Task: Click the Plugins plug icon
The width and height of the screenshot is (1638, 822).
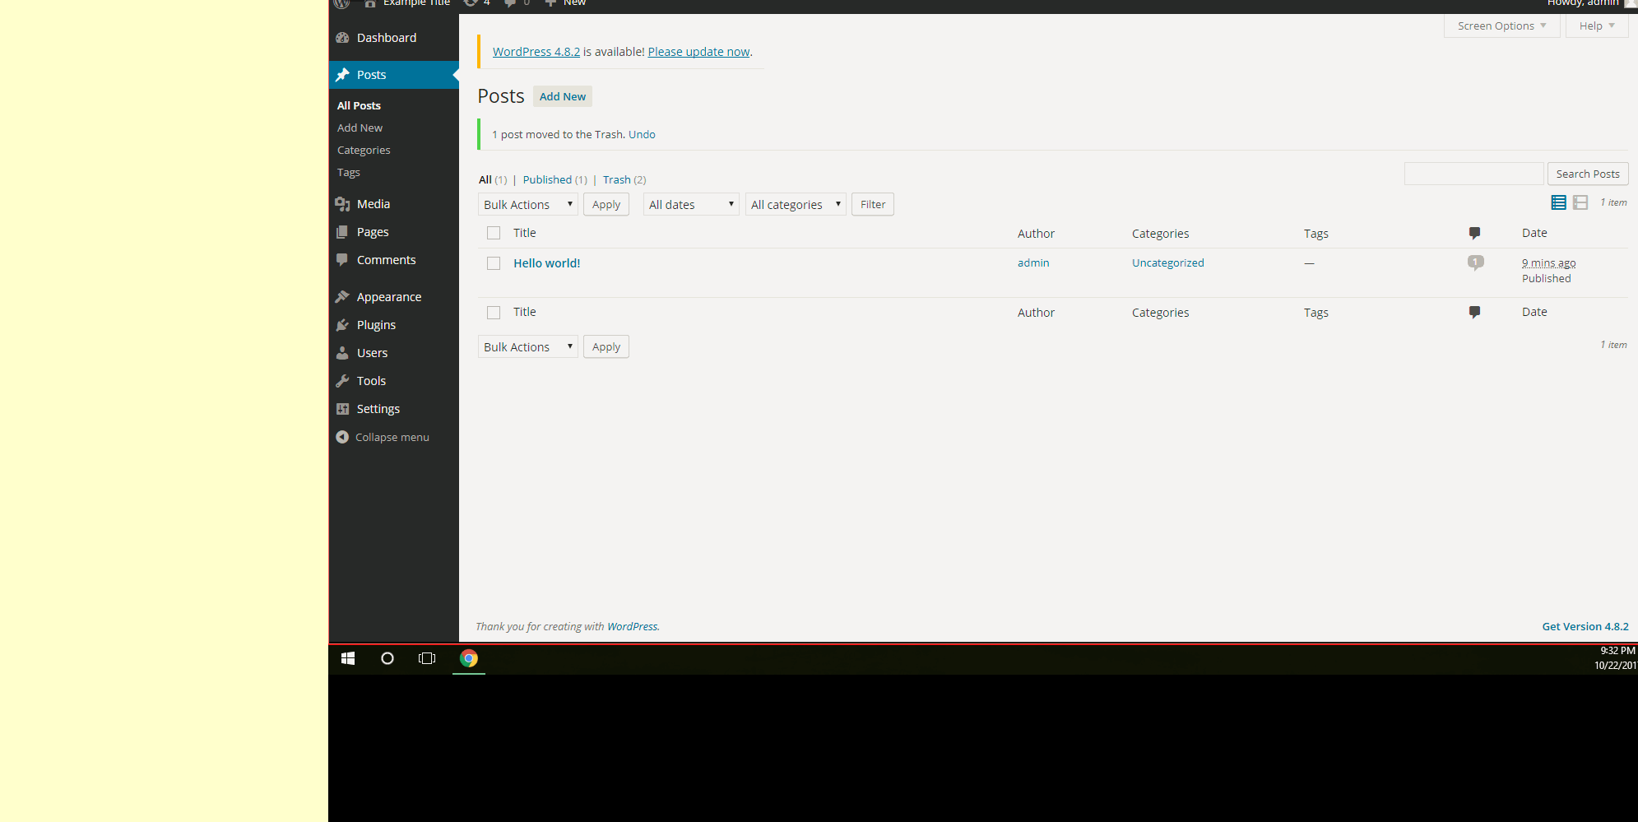Action: [x=342, y=325]
